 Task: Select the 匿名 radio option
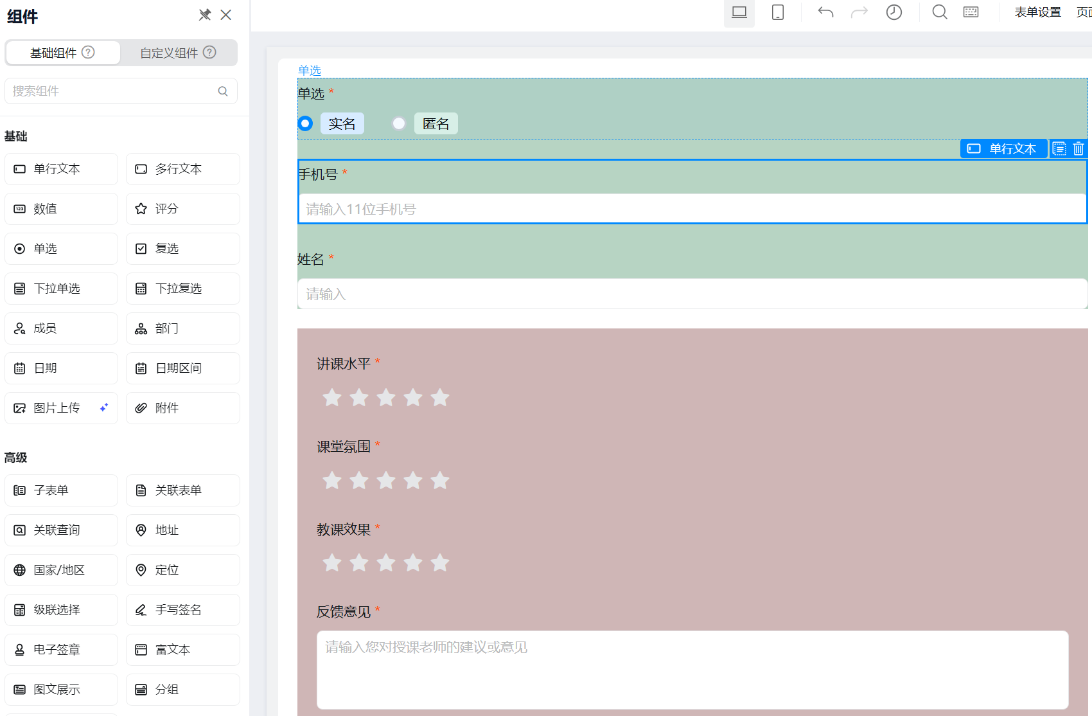399,123
